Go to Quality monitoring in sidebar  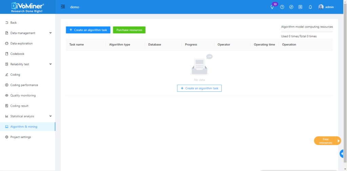click(x=23, y=95)
